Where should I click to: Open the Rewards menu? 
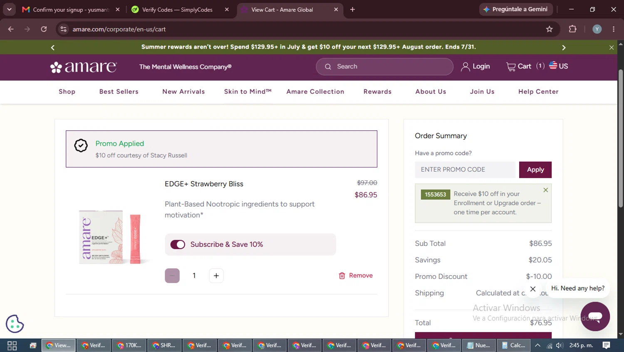377,92
